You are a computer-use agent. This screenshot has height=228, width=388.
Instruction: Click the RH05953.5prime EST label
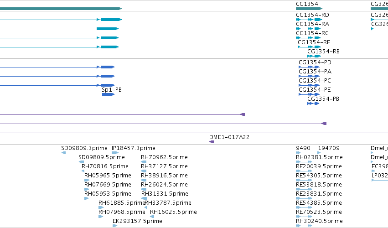click(x=108, y=194)
